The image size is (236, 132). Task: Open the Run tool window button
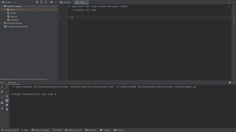[25, 130]
